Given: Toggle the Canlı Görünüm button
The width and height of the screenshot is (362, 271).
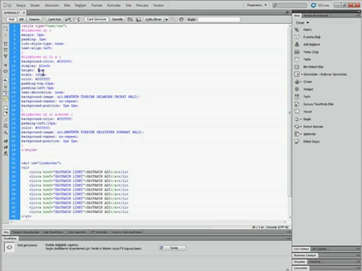Looking at the screenshot, I should [97, 19].
